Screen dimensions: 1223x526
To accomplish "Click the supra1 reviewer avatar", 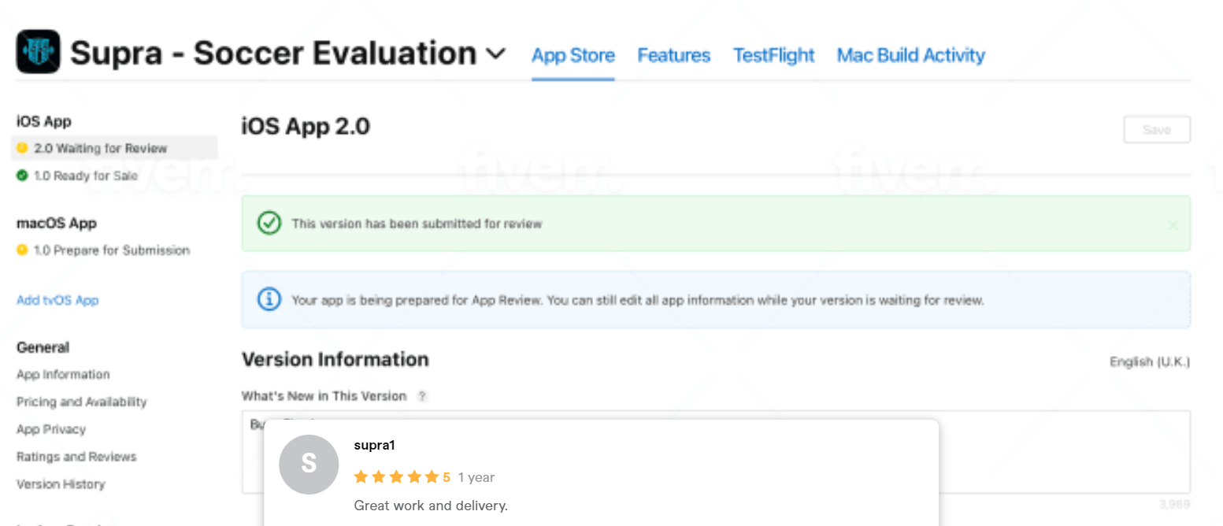I will pyautogui.click(x=309, y=465).
